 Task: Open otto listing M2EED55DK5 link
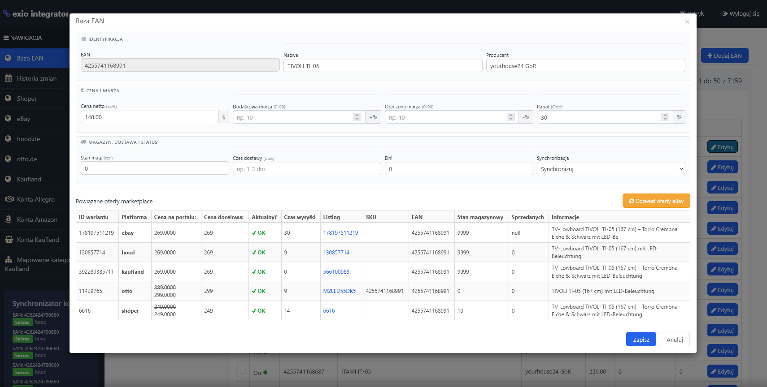point(339,291)
